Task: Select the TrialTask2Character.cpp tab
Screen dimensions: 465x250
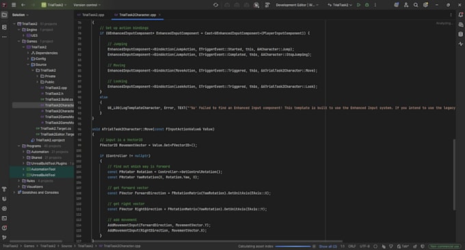Action: [137, 15]
